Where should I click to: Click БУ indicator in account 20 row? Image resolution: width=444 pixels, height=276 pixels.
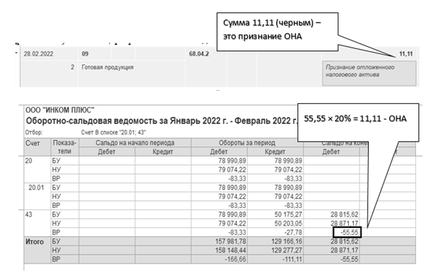[56, 161]
